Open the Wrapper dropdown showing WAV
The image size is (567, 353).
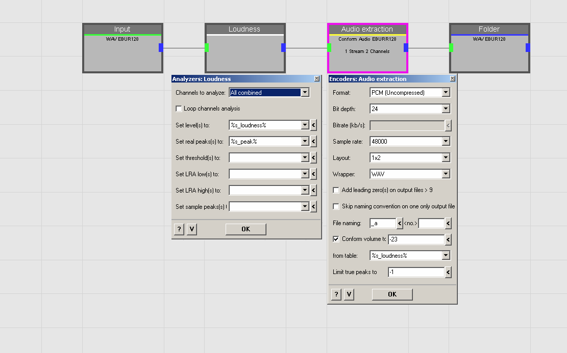point(446,174)
